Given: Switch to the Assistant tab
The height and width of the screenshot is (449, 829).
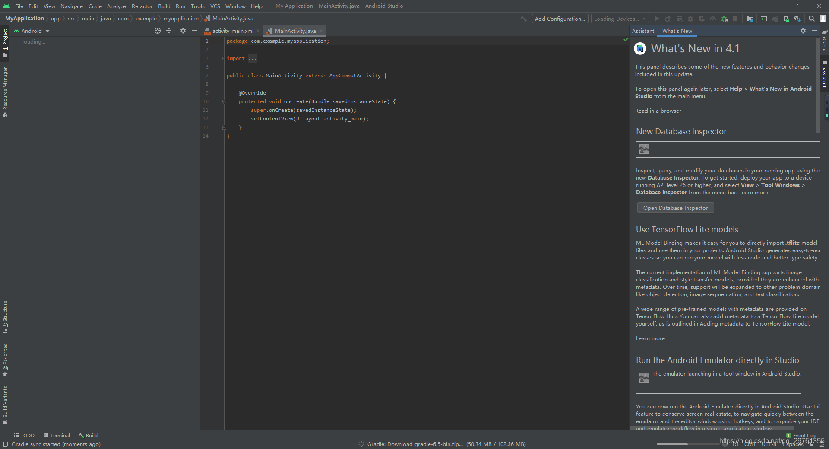Looking at the screenshot, I should tap(643, 31).
